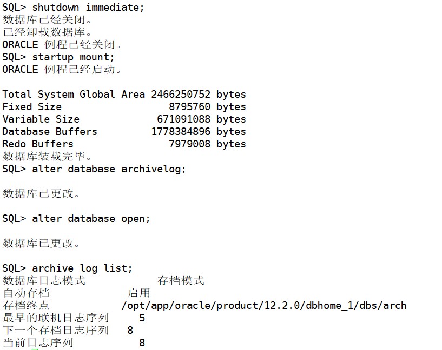Image resolution: width=442 pixels, height=350 pixels.
Task: Select the archive path ending in dbs/arch
Action: [x=264, y=306]
